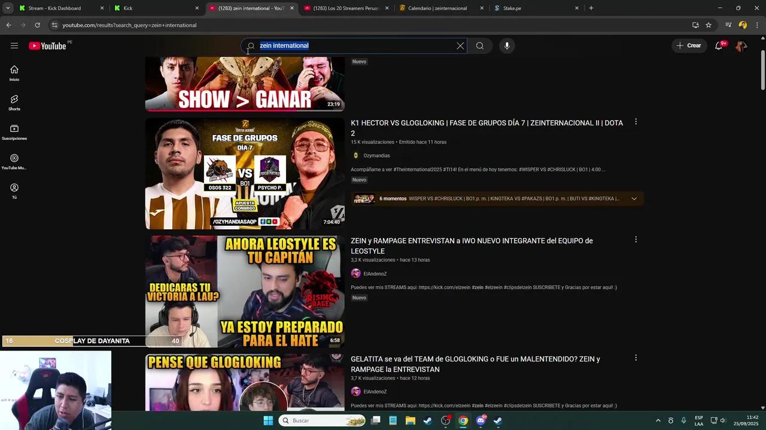766x430 pixels.
Task: Go back in the browser
Action: click(x=8, y=25)
